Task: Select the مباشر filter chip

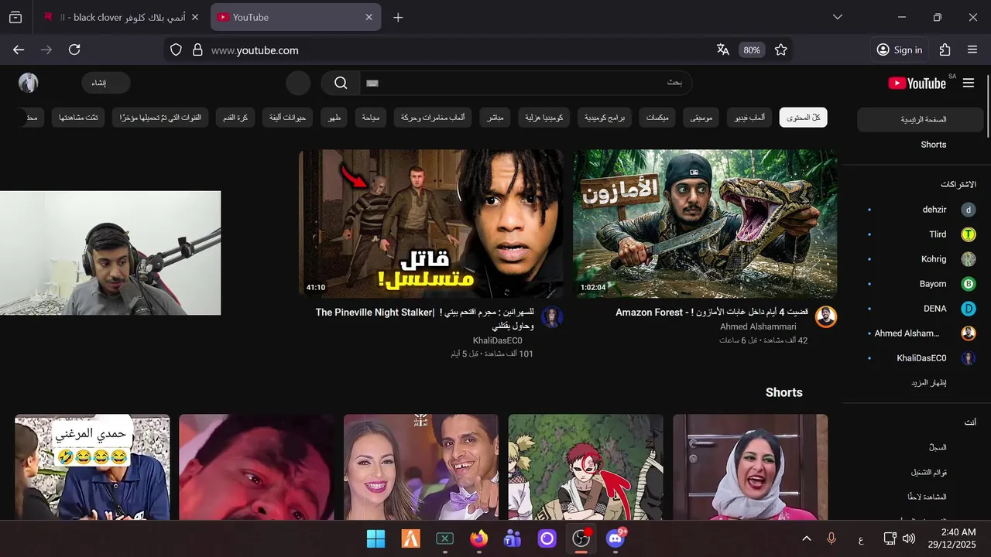Action: (x=495, y=118)
